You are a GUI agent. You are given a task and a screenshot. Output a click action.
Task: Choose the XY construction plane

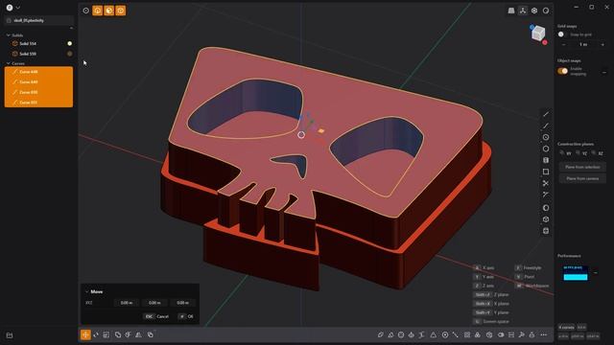[x=566, y=153]
